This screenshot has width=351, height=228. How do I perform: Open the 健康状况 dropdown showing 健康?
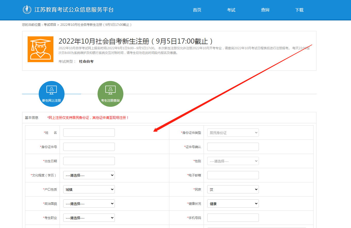tap(233, 203)
